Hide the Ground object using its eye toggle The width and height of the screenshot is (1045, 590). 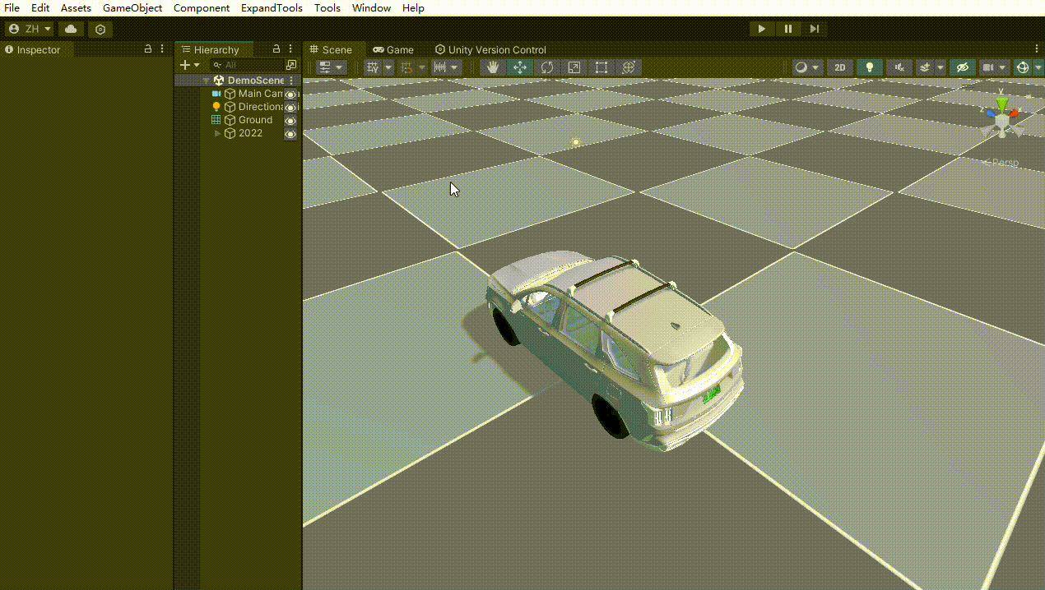coord(290,120)
